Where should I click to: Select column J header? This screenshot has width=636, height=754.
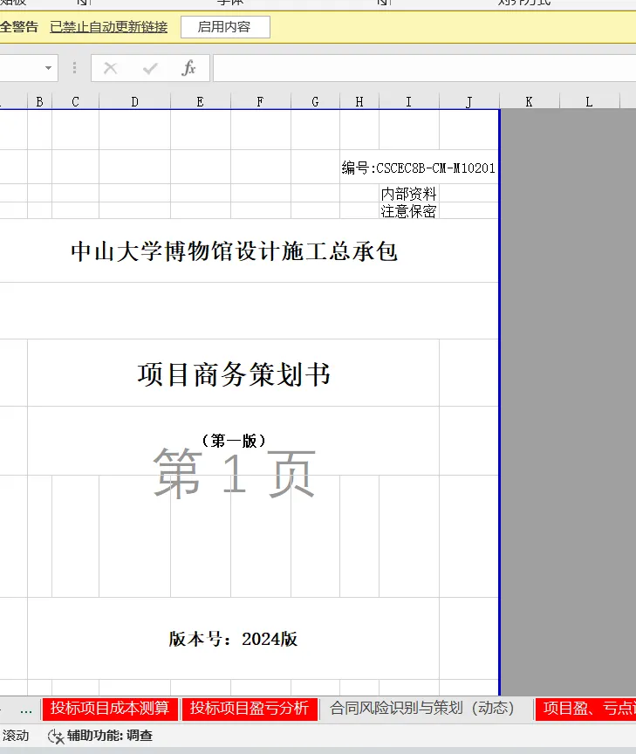pyautogui.click(x=469, y=101)
